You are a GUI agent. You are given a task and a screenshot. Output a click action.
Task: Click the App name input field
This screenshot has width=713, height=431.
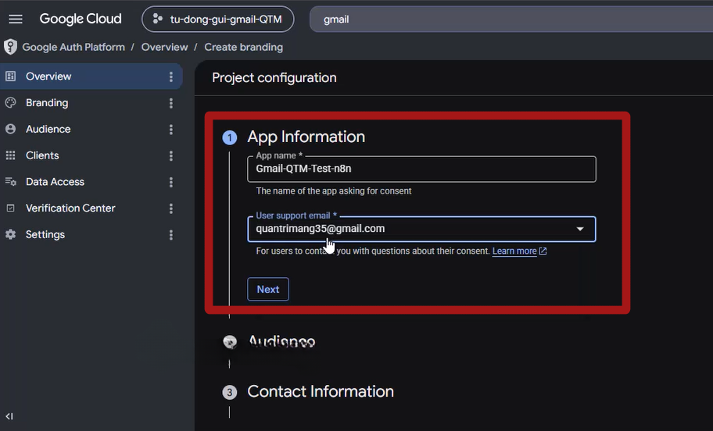[x=421, y=169]
